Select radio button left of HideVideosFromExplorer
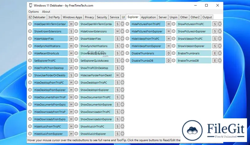This screenshot has height=145, width=250. click(x=127, y=46)
